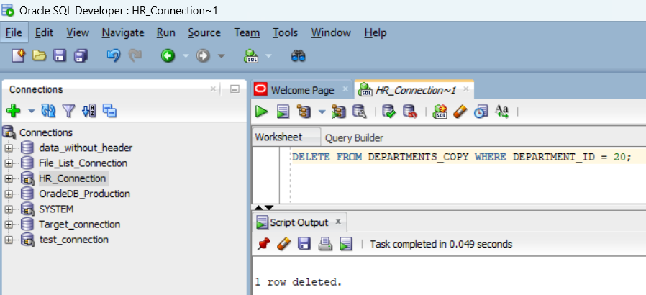The height and width of the screenshot is (295, 646).
Task: Open the forward navigation history dropdown
Action: tap(222, 55)
